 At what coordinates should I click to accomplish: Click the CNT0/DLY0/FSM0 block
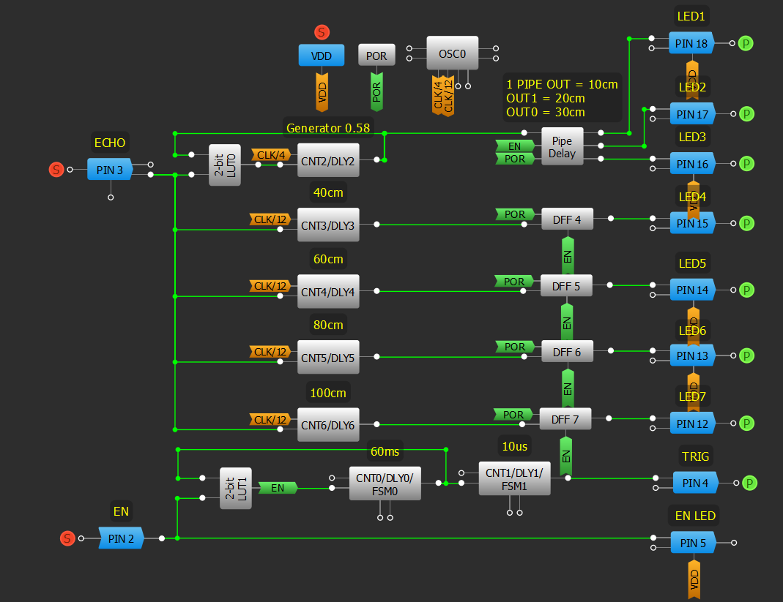[385, 483]
